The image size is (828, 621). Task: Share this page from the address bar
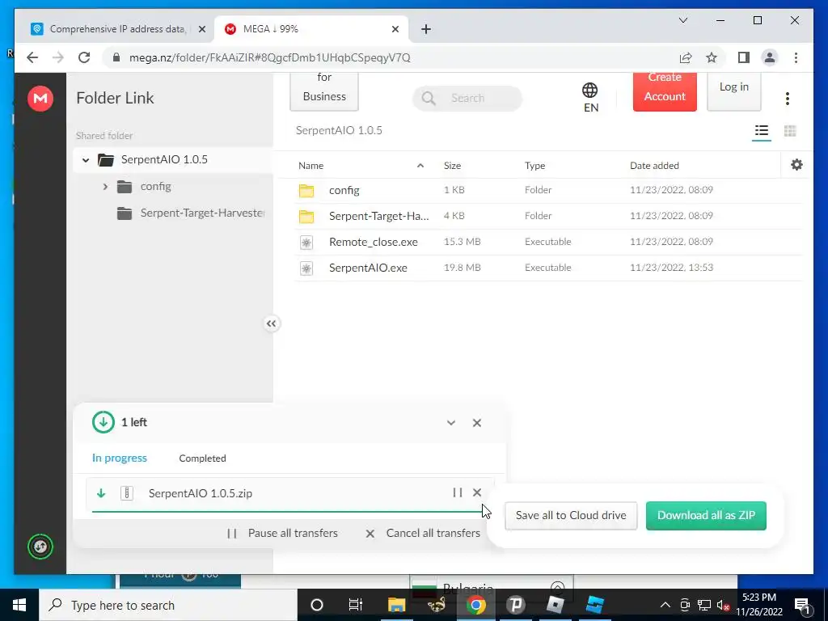click(x=686, y=57)
